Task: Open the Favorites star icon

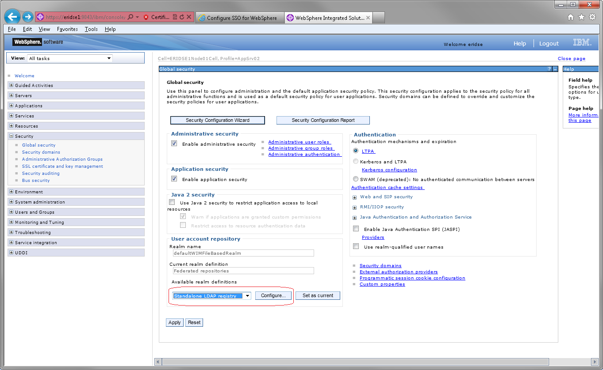Action: tap(581, 17)
